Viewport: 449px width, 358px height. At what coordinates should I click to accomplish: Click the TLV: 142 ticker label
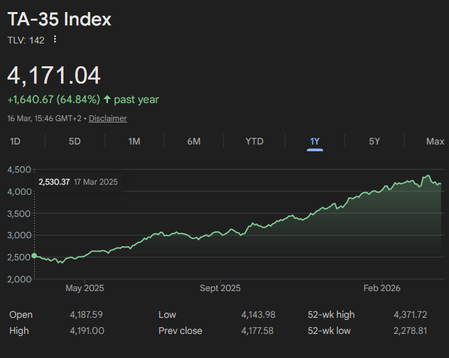click(25, 40)
